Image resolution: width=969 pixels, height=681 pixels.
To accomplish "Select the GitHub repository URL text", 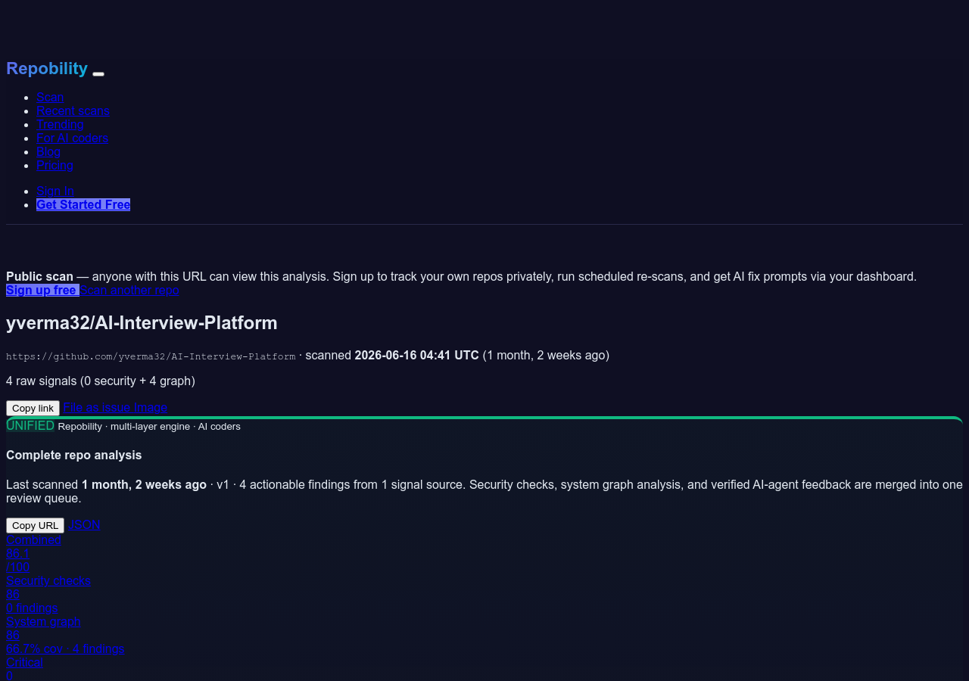I will (151, 356).
